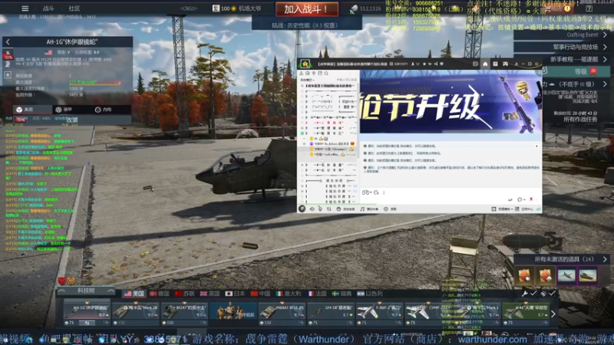Select the AH-1G crew slot
The height and width of the screenshot is (345, 614).
(87, 314)
